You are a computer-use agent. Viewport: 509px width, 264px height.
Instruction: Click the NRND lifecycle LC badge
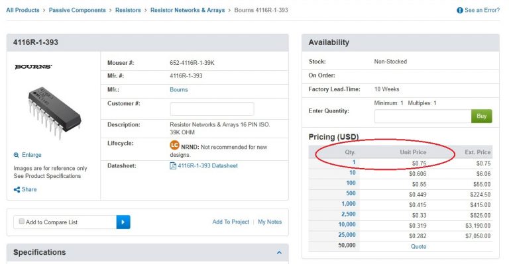[174, 145]
